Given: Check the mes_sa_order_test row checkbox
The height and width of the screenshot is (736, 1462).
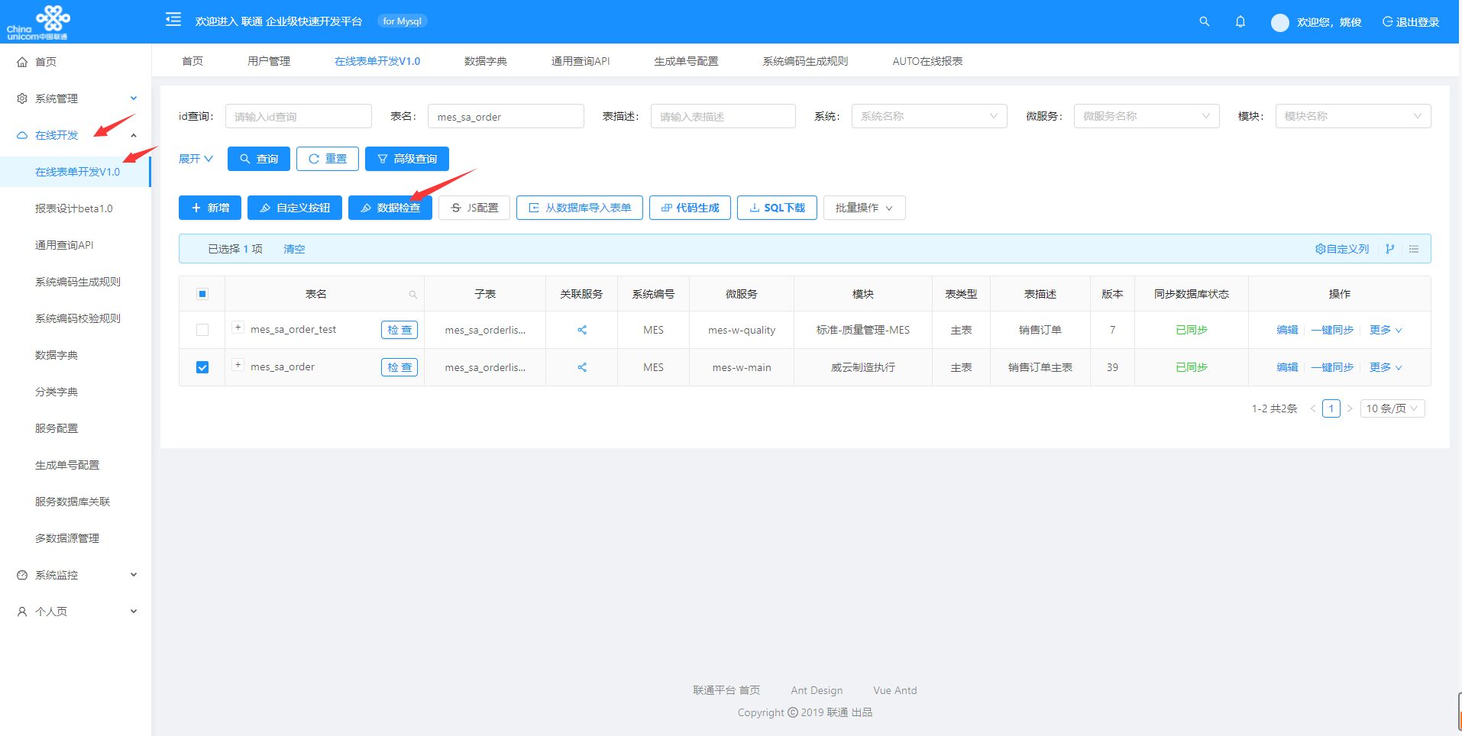Looking at the screenshot, I should 202,330.
